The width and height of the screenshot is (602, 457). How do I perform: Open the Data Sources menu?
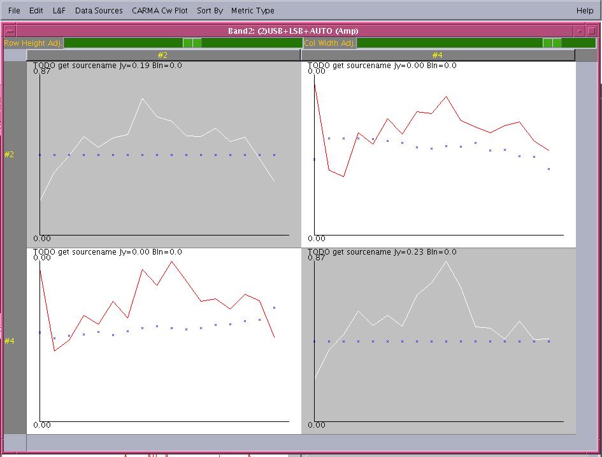[99, 11]
